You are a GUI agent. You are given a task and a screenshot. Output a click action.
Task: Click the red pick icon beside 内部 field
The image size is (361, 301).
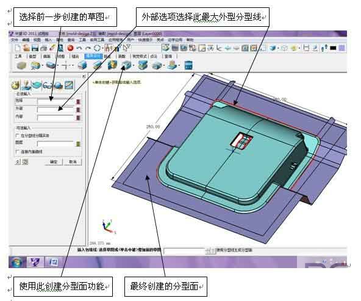(x=78, y=118)
